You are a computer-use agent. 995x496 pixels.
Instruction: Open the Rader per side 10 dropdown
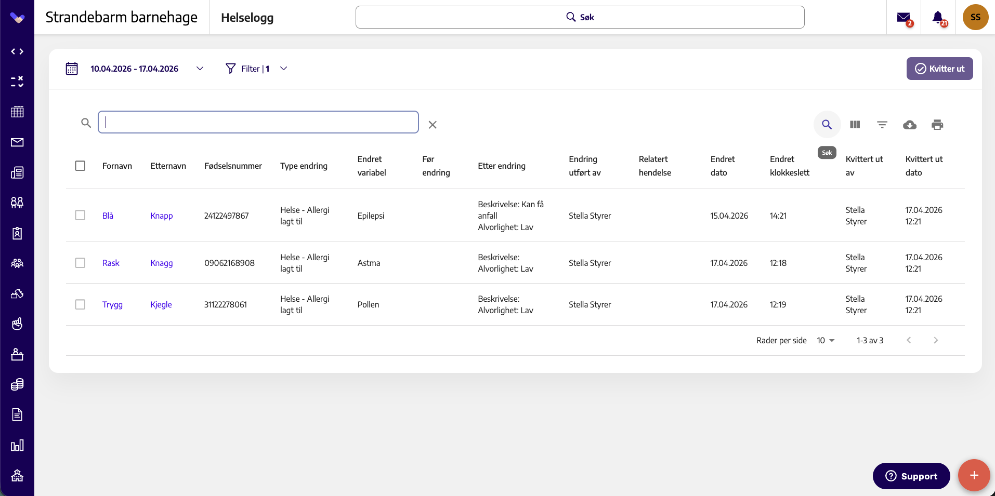click(826, 340)
